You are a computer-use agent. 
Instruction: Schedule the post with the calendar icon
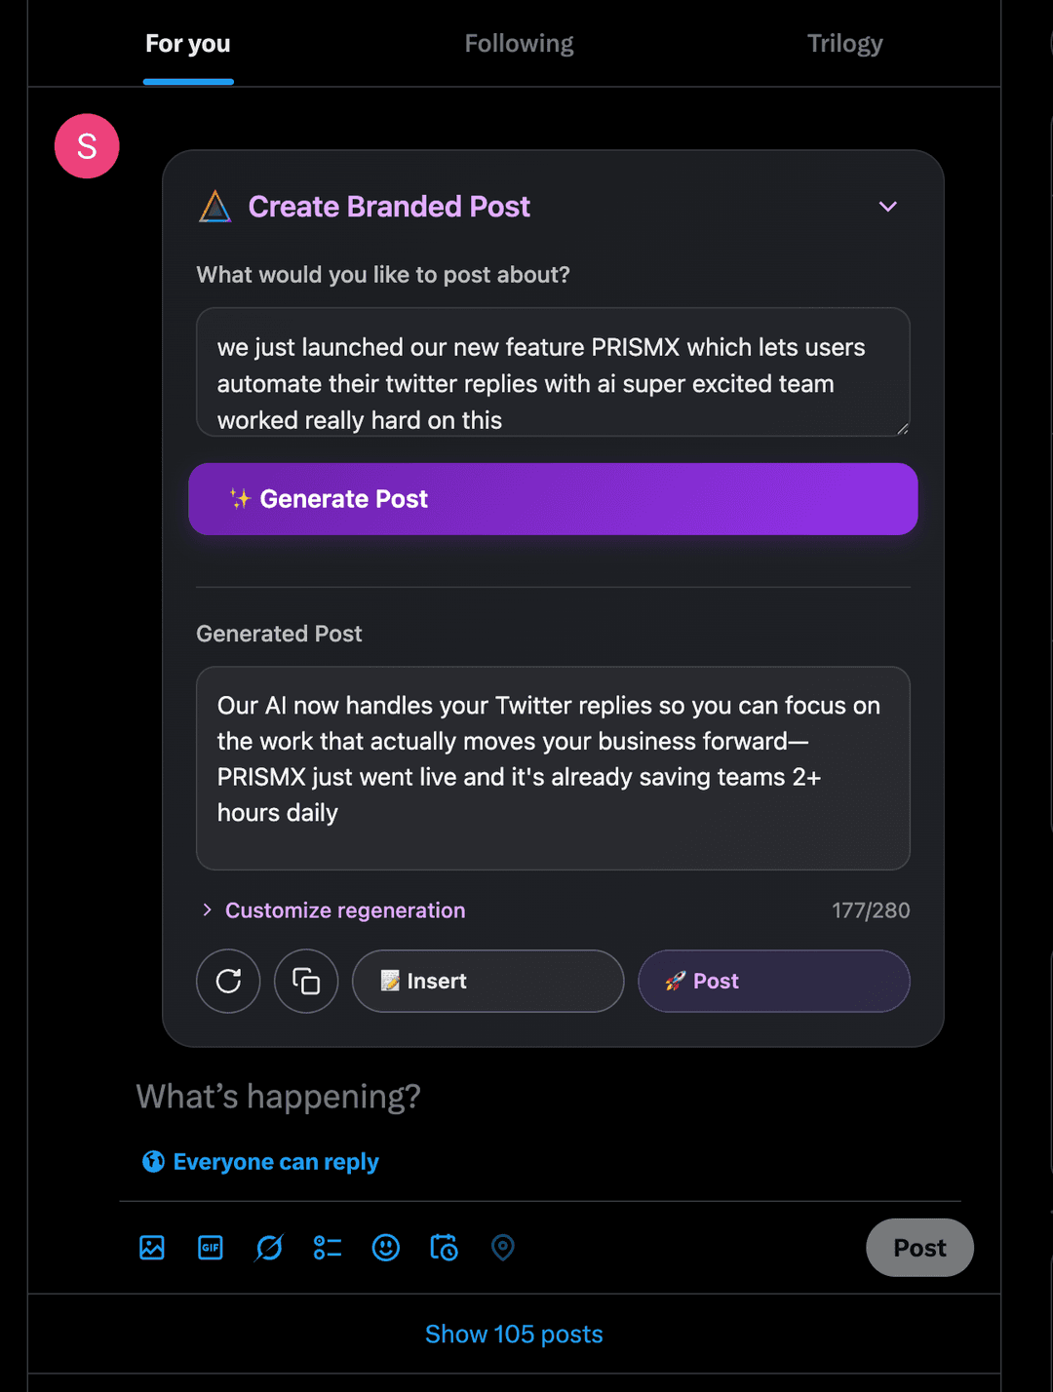pyautogui.click(x=444, y=1248)
